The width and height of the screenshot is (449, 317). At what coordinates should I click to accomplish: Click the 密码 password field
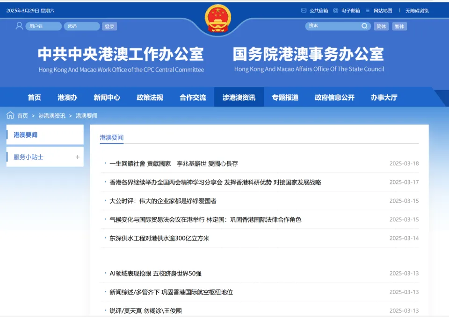click(x=82, y=27)
